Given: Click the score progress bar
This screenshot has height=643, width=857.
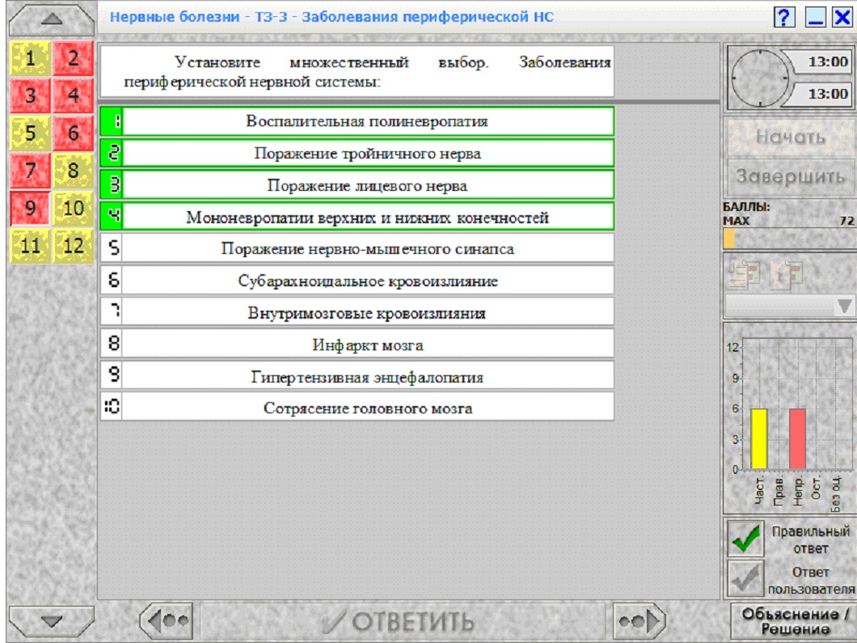Looking at the screenshot, I should (788, 239).
